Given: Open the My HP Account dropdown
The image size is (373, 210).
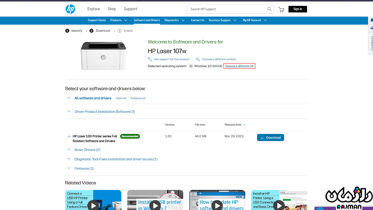Looking at the screenshot, I should point(255,20).
